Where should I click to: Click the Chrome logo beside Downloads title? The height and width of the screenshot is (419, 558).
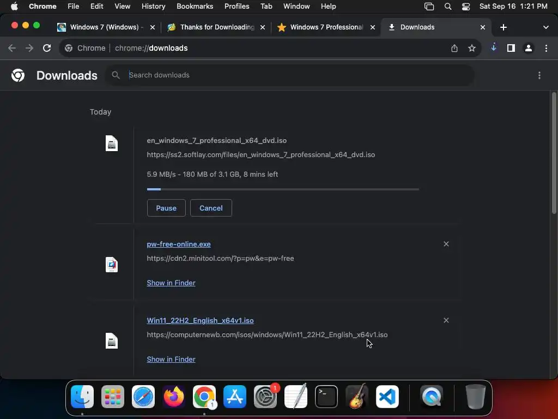tap(18, 75)
